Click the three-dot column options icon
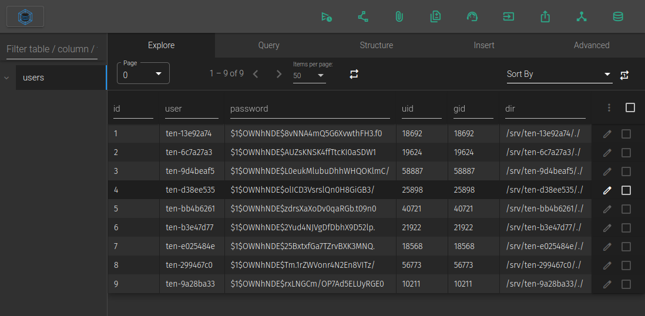Image resolution: width=645 pixels, height=316 pixels. pos(609,107)
